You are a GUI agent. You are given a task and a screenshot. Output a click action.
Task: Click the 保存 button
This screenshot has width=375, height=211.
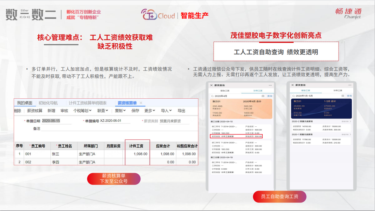(x=135, y=111)
